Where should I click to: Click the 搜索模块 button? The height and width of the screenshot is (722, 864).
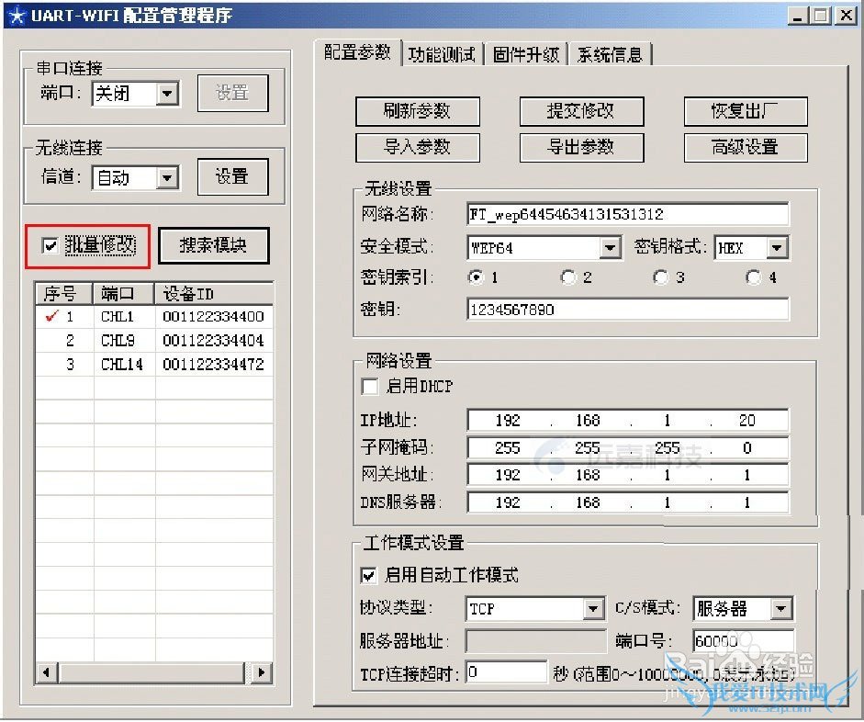(213, 245)
